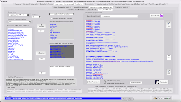Select search_cut in Non Marketing list

tap(53, 35)
